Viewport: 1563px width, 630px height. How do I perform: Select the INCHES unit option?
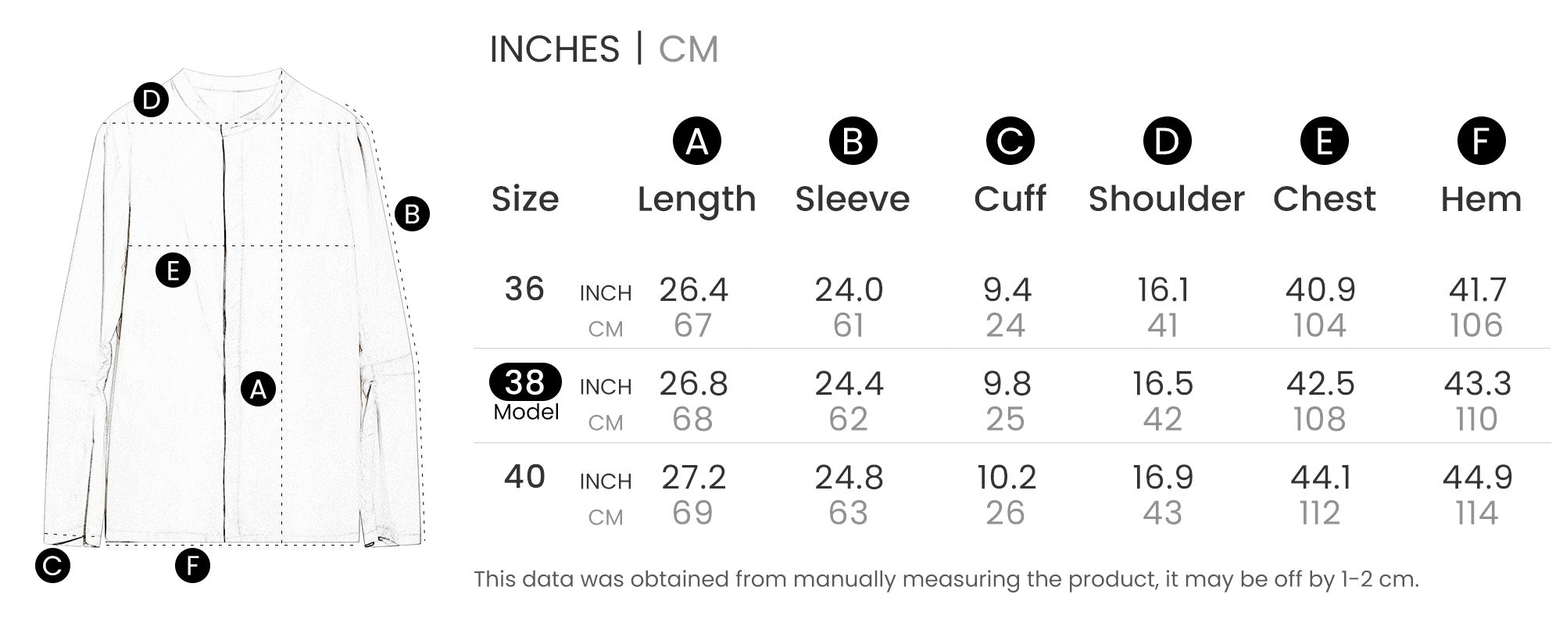click(554, 49)
